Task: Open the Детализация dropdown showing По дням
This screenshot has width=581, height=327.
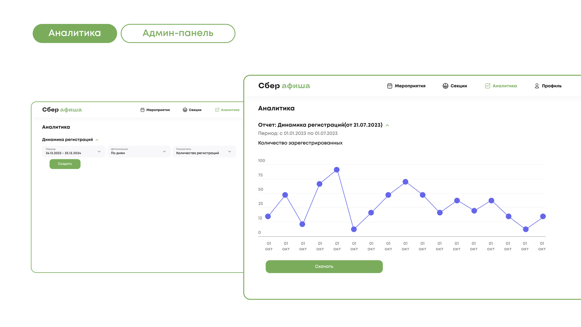Action: pyautogui.click(x=139, y=151)
